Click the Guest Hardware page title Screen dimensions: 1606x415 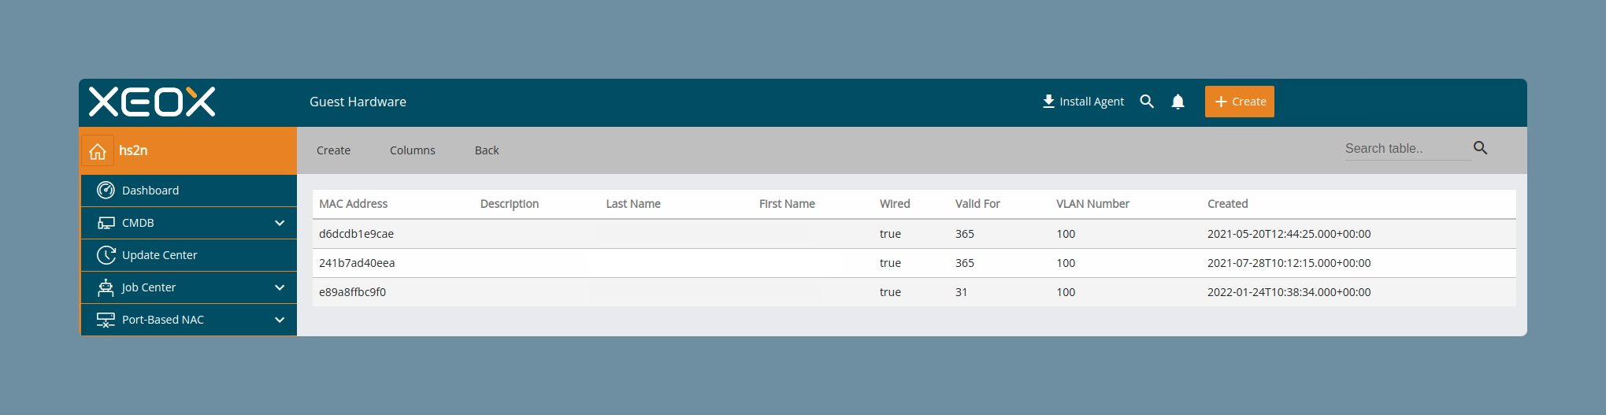coord(358,102)
